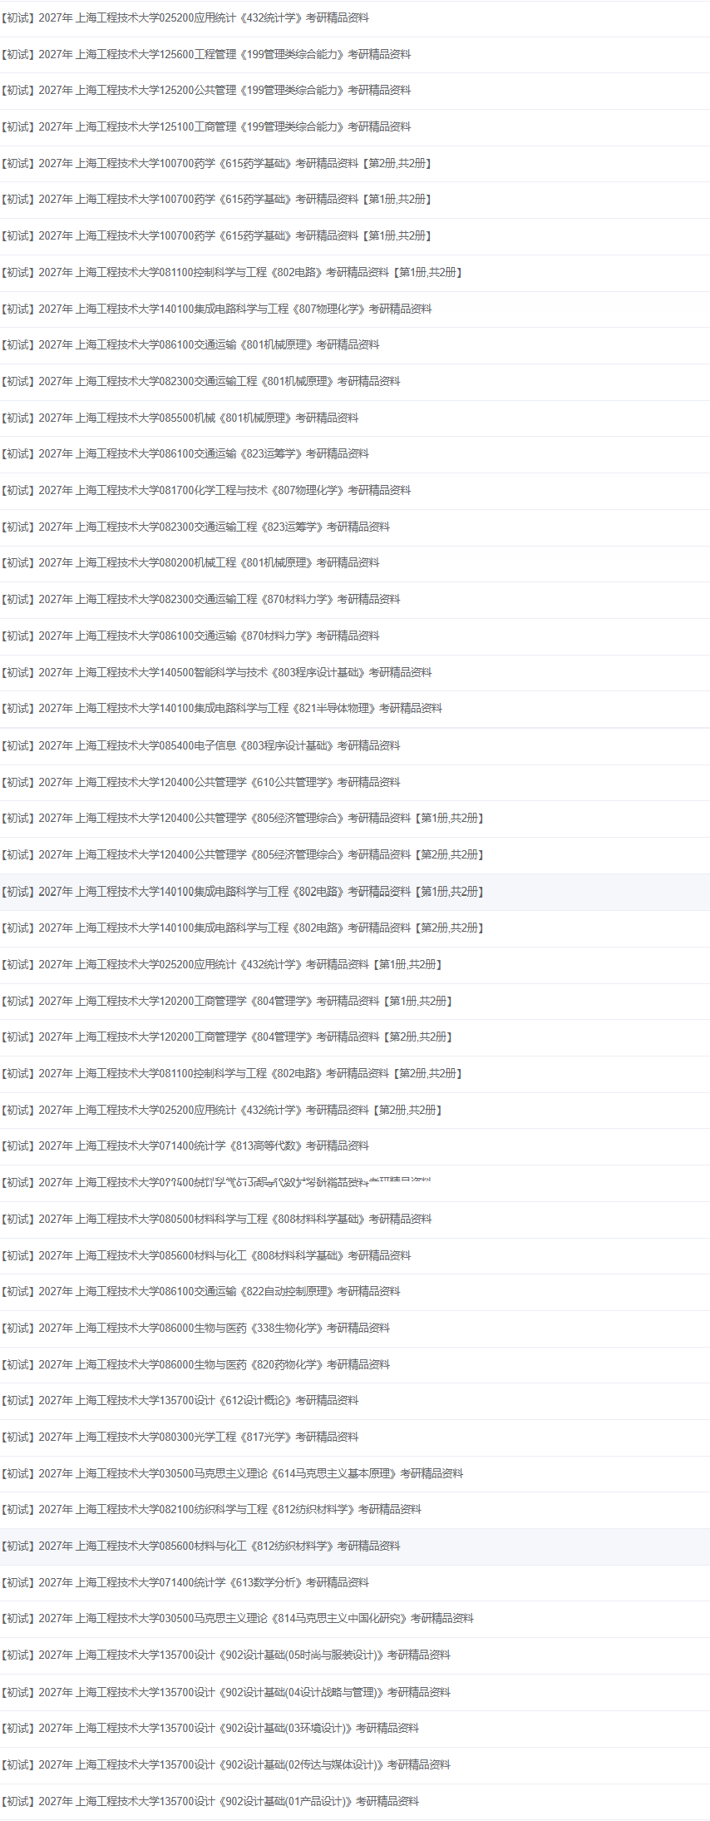Open 125200公共管理《199管理类综合能力》link
This screenshot has width=710, height=1821.
pos(205,90)
